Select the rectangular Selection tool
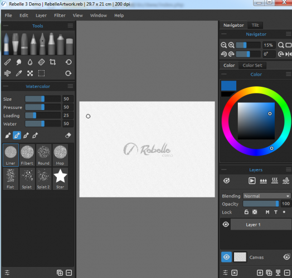Image resolution: width=292 pixels, height=278 pixels. click(x=41, y=73)
